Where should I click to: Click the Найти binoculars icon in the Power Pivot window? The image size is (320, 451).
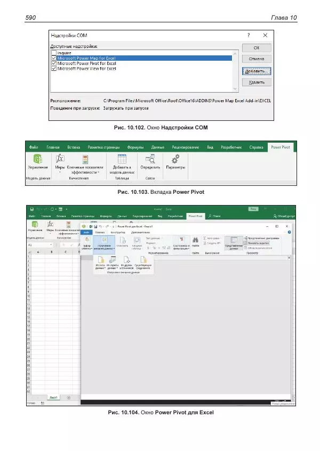pyautogui.click(x=195, y=240)
